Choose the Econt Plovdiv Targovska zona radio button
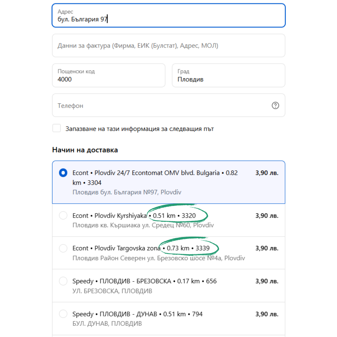 pos(63,248)
